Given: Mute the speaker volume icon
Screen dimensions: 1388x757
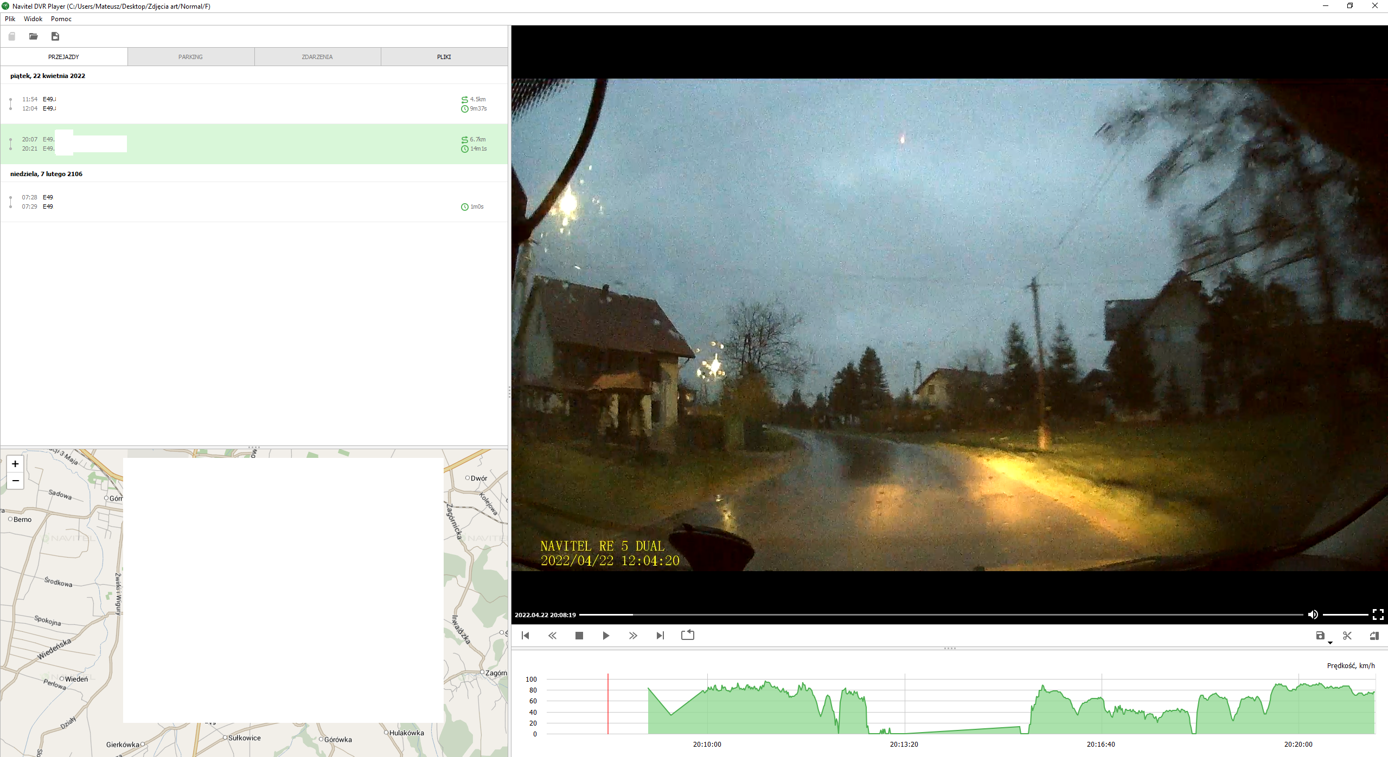Looking at the screenshot, I should [x=1313, y=614].
